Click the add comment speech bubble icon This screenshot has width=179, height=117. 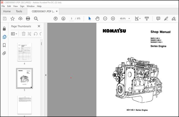pos(158,18)
